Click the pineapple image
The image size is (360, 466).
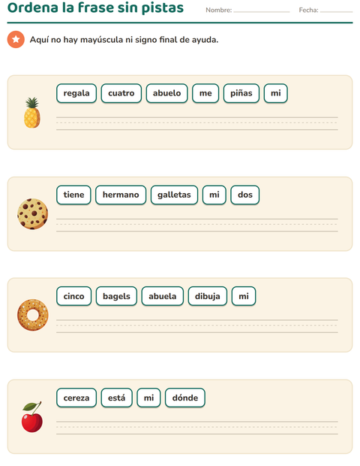(32, 113)
